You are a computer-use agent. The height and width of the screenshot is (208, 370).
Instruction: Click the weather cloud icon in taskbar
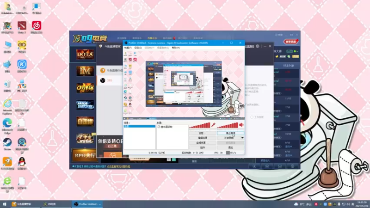tap(296, 204)
